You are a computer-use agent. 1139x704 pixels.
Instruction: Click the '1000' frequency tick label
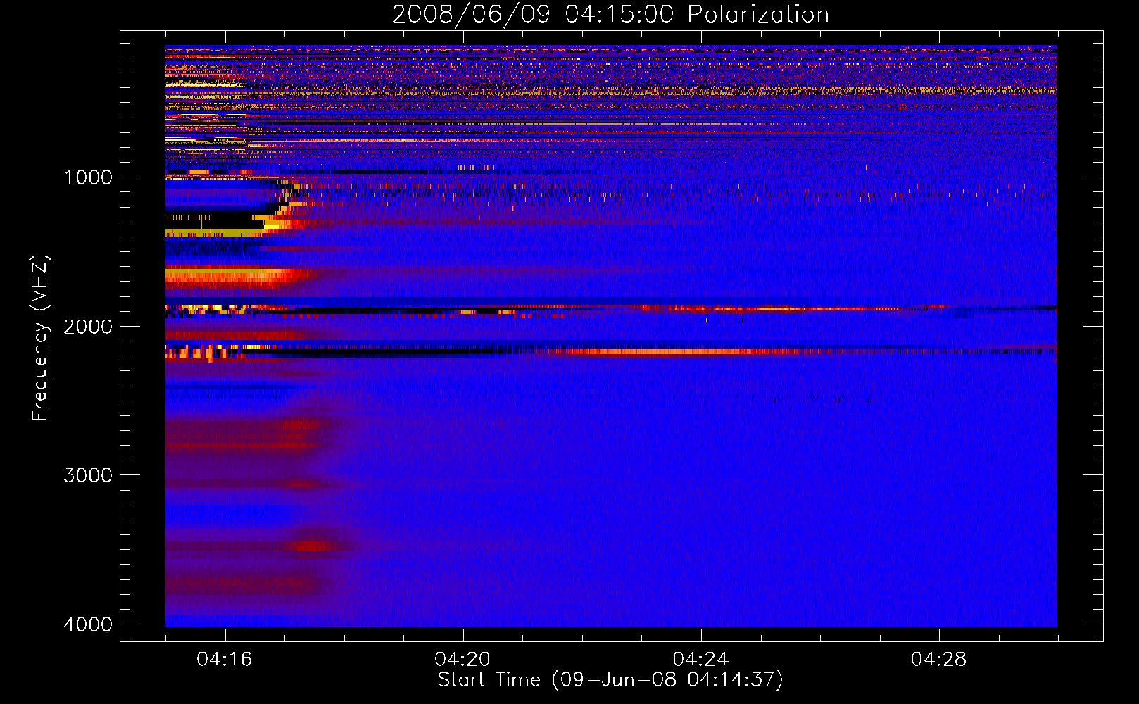(88, 177)
